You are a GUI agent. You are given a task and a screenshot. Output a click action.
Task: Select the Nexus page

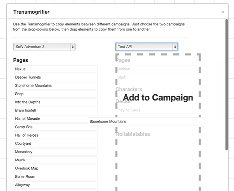(x=55, y=69)
